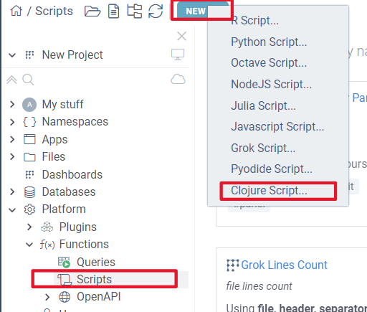Expand the Databases node
This screenshot has height=312, width=367.
(x=12, y=192)
